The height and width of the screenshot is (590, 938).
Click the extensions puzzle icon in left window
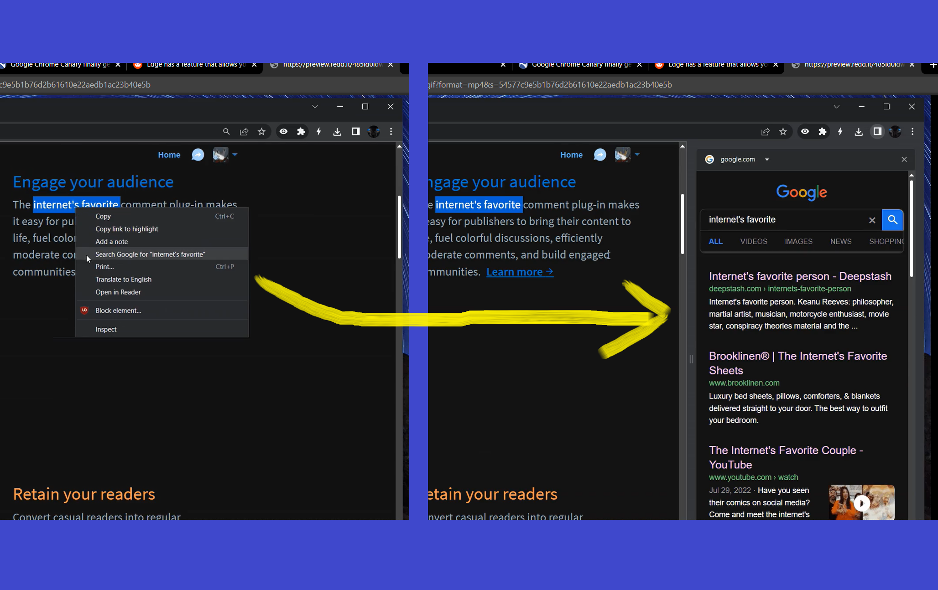pos(301,132)
